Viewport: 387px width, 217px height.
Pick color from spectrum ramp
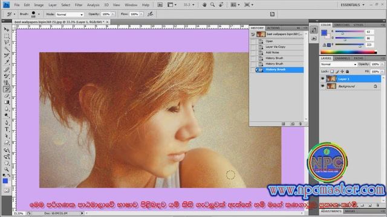(x=348, y=52)
